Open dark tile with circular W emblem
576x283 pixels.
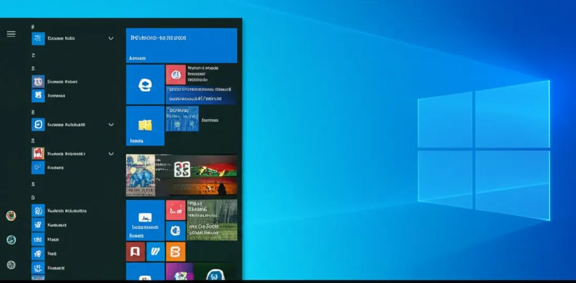pyautogui.click(x=215, y=271)
